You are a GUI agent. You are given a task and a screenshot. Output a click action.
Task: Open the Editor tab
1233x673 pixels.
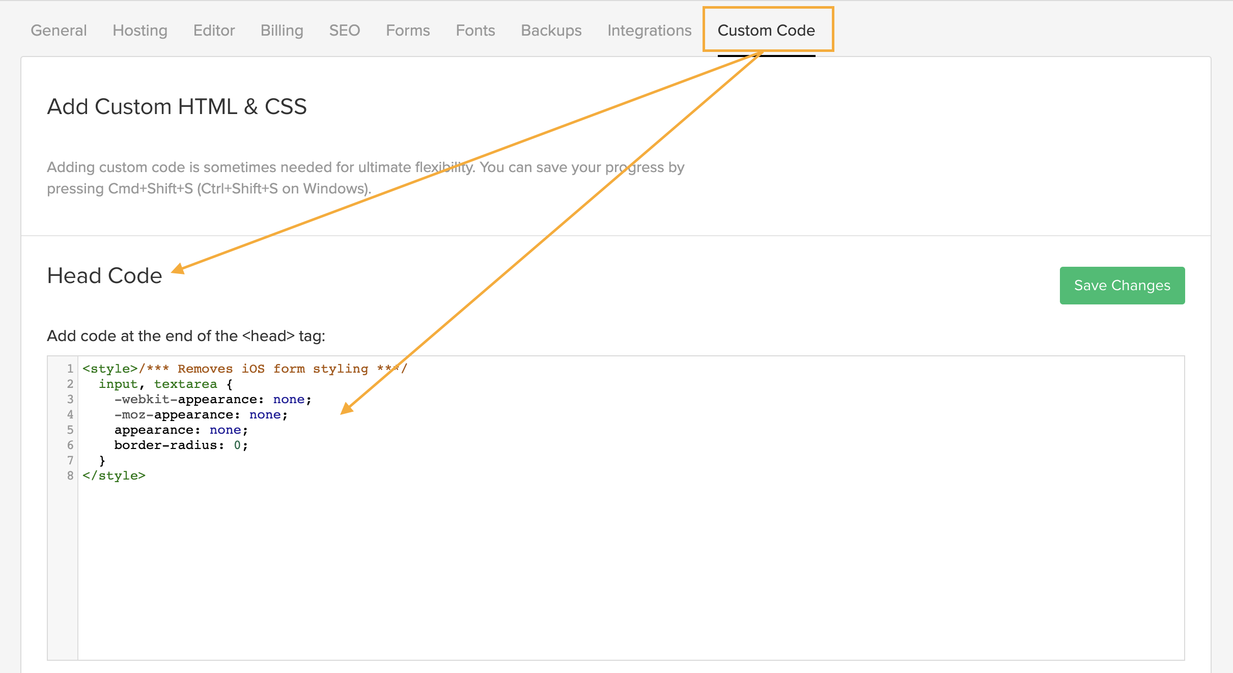pyautogui.click(x=214, y=31)
